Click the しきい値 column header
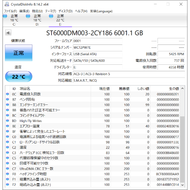The image size is (190, 190). (x=140, y=89)
